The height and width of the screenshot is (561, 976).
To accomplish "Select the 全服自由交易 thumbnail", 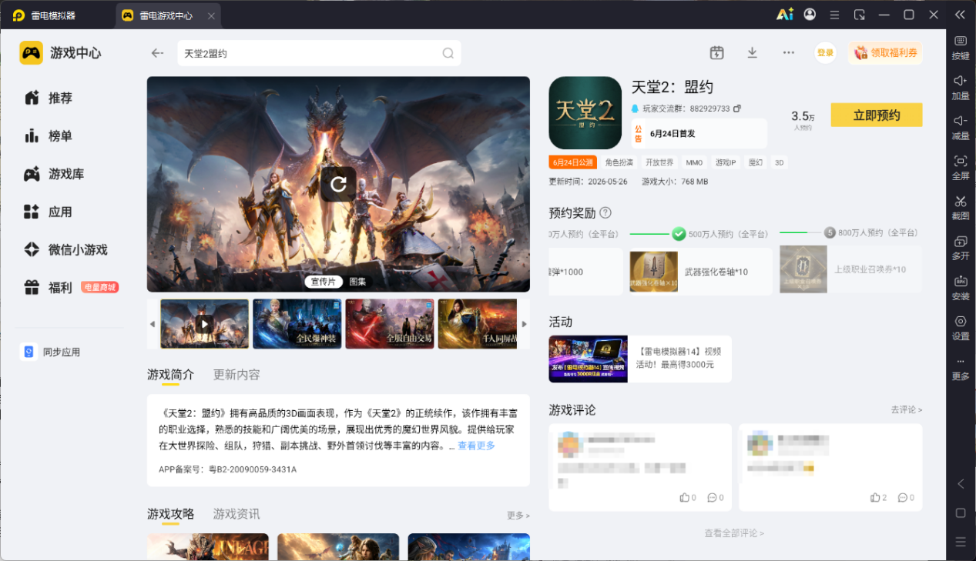I will click(x=390, y=324).
